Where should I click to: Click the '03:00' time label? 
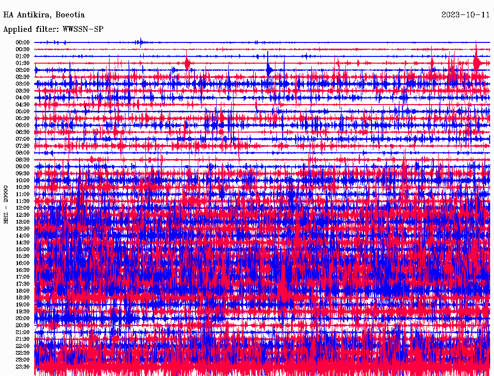23,84
